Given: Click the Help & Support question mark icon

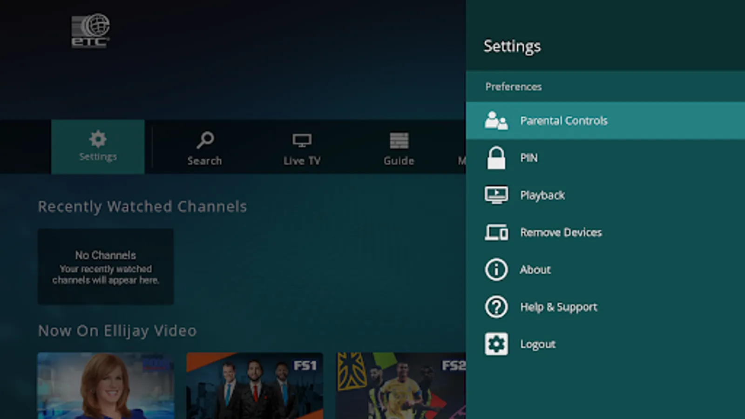Looking at the screenshot, I should point(496,307).
